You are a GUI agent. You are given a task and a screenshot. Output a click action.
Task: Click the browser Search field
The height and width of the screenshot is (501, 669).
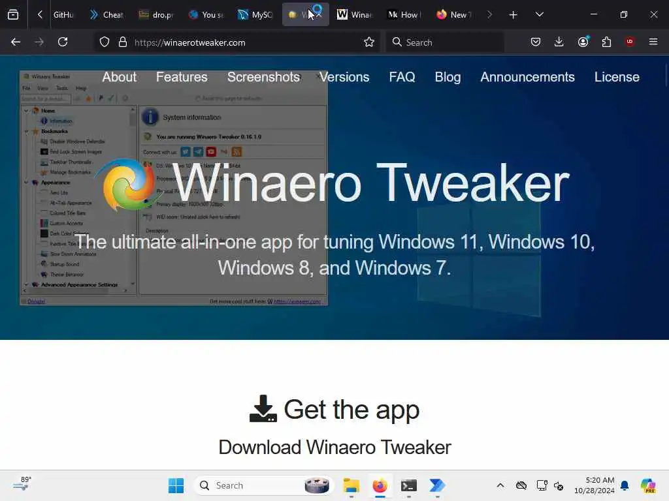pos(445,42)
